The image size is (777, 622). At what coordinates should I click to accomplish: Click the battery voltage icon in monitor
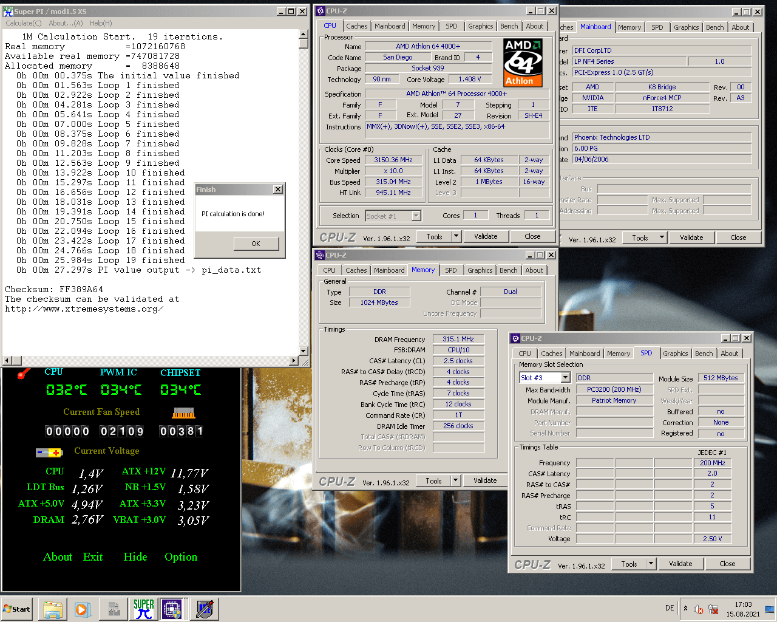pos(49,453)
